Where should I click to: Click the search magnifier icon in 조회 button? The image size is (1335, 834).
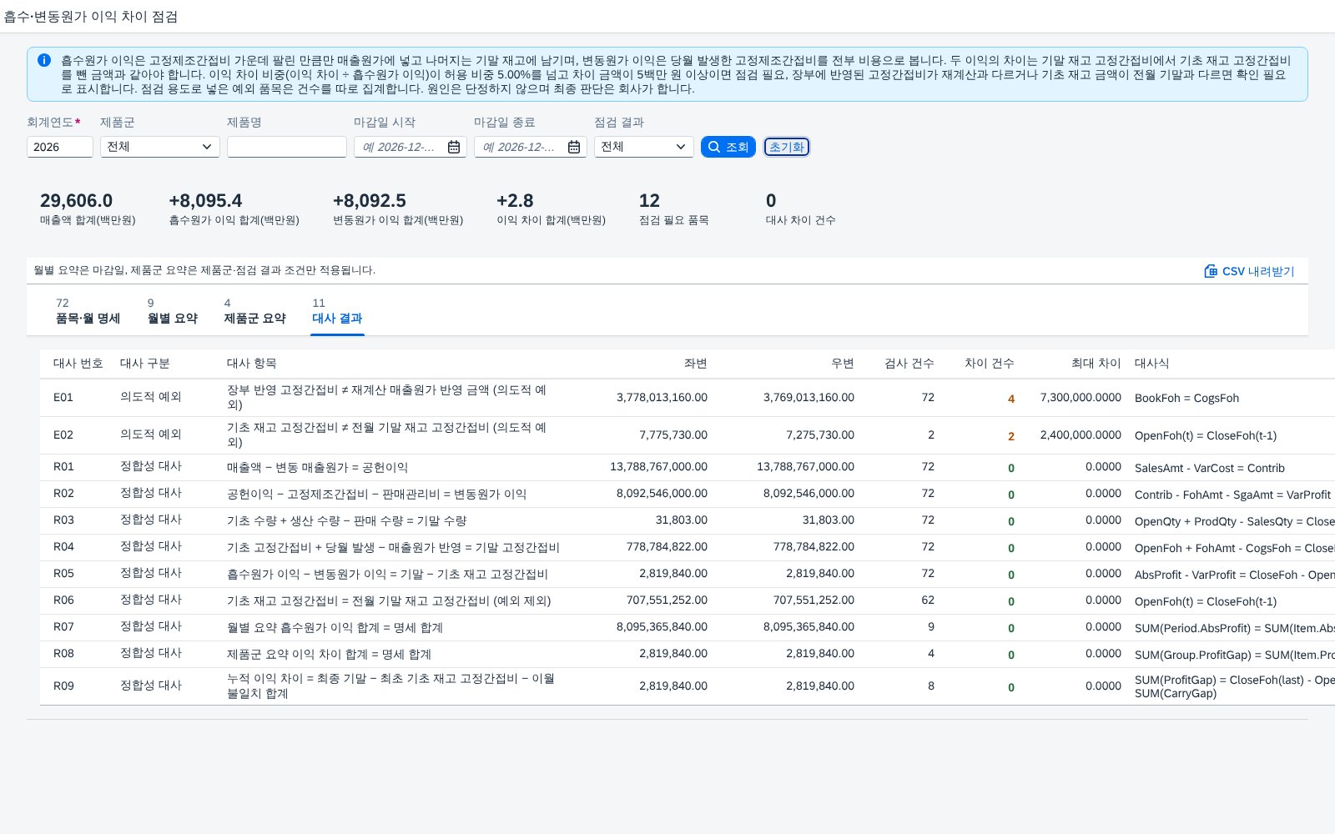pyautogui.click(x=714, y=147)
